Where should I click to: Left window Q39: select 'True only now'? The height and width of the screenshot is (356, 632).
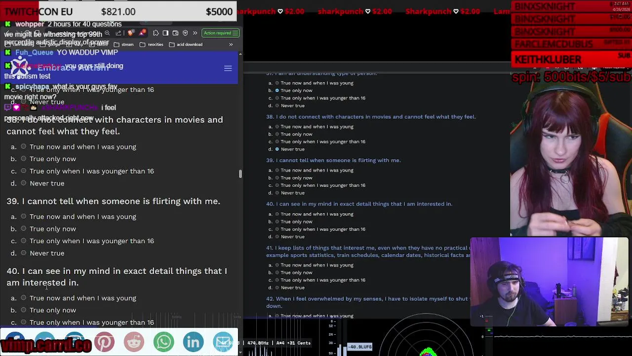click(23, 229)
